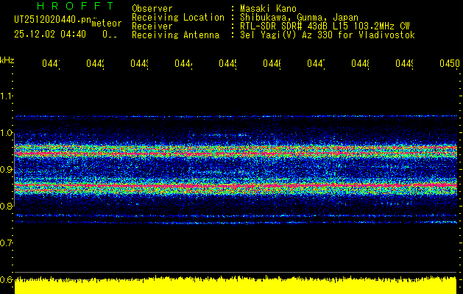This screenshot has width=463, height=294.
Task: Click the 1.0 kHz axis label
Action: coord(6,133)
